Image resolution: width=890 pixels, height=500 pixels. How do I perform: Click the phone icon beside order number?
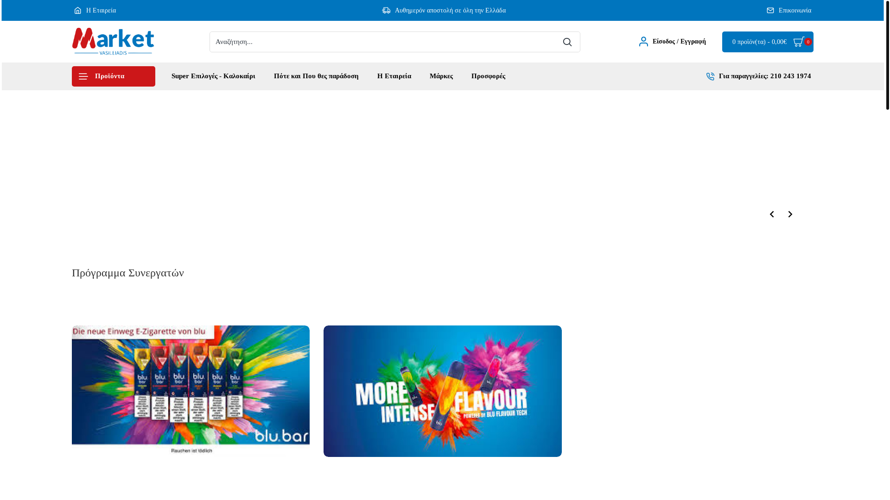[x=710, y=76]
